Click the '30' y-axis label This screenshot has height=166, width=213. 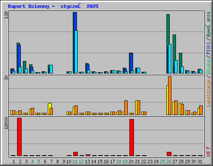(x=6, y=78)
